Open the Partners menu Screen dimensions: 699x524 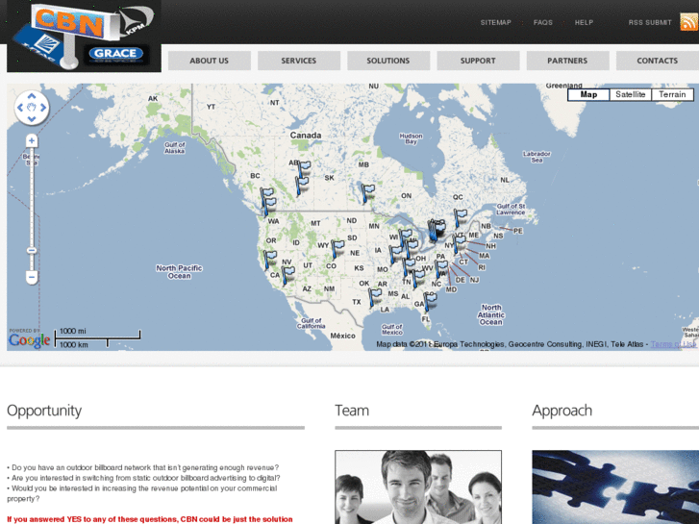click(x=567, y=61)
